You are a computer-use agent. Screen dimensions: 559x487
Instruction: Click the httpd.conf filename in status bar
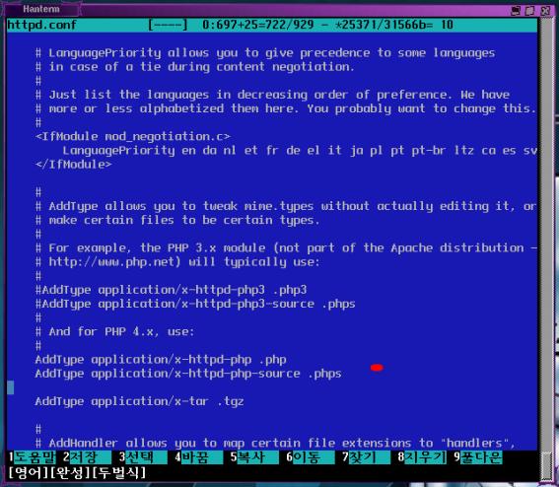tap(41, 25)
